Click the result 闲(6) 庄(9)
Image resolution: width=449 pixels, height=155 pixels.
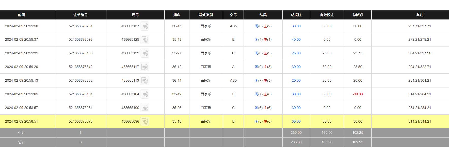(263, 53)
